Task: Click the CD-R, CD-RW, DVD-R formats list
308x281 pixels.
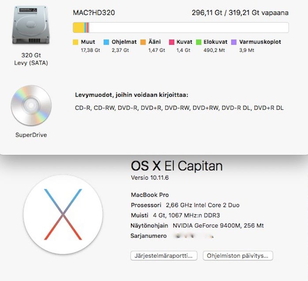Action: 179,108
